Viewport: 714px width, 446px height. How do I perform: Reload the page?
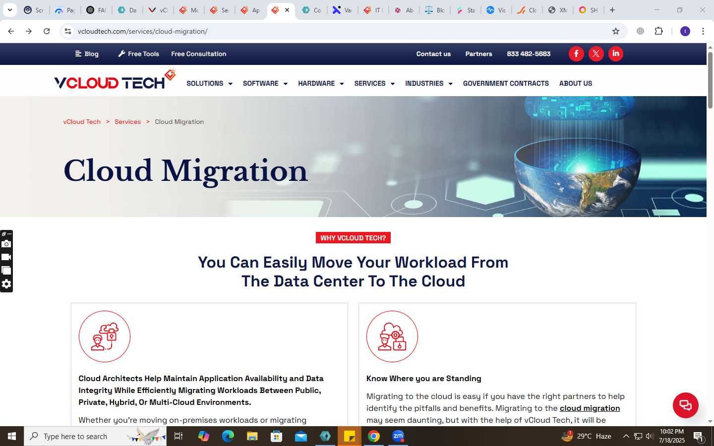point(47,31)
